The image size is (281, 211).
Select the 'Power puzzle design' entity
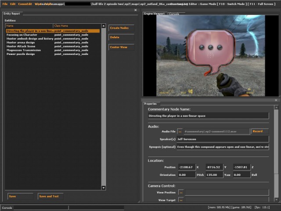(x=53, y=54)
